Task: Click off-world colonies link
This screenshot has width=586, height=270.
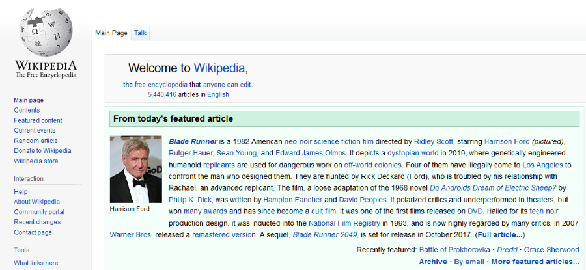Action: click(x=373, y=165)
